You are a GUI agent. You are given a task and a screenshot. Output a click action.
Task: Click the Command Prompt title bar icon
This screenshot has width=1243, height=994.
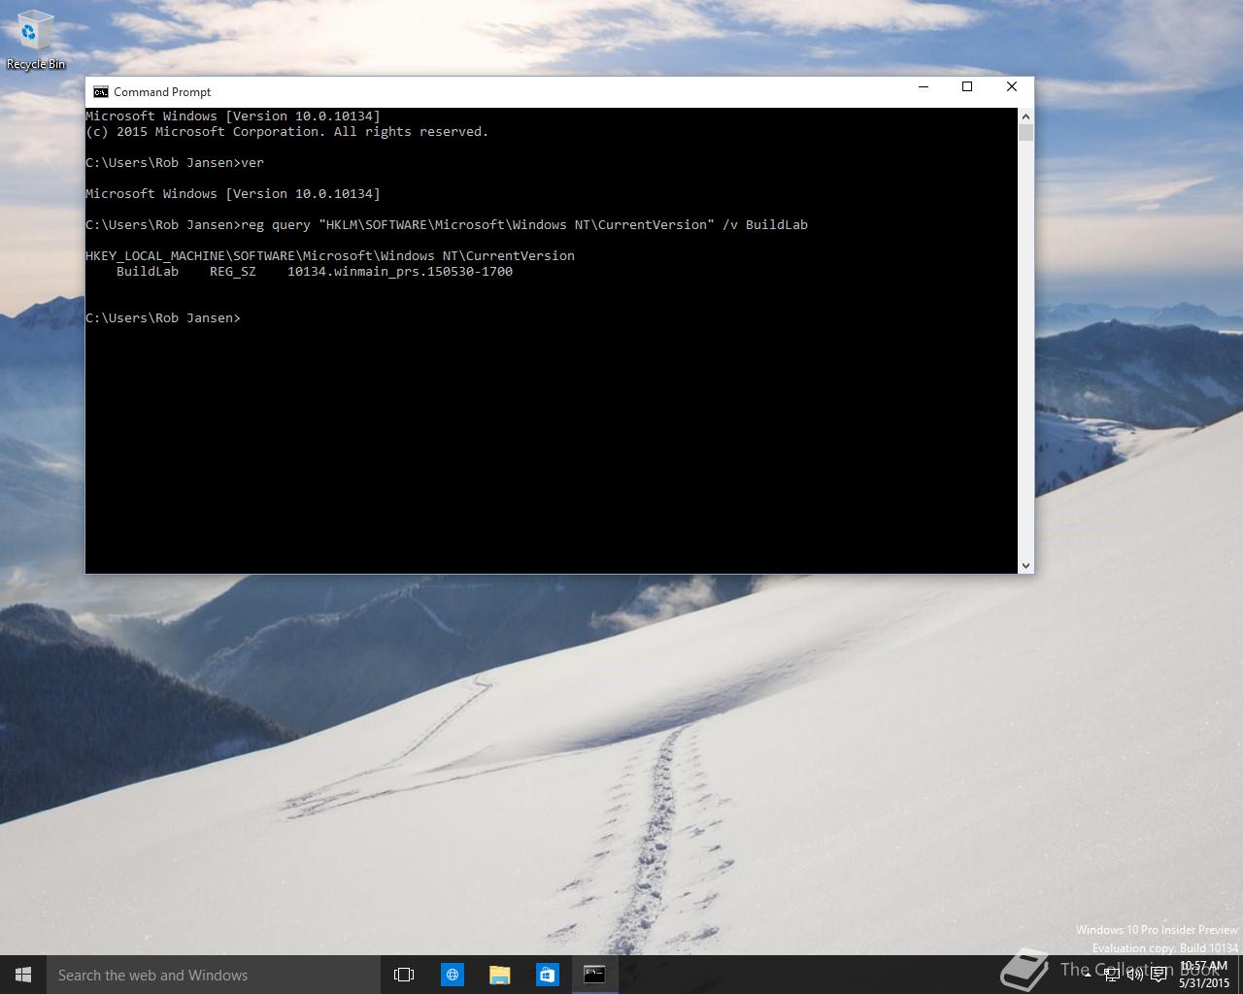[x=100, y=92]
